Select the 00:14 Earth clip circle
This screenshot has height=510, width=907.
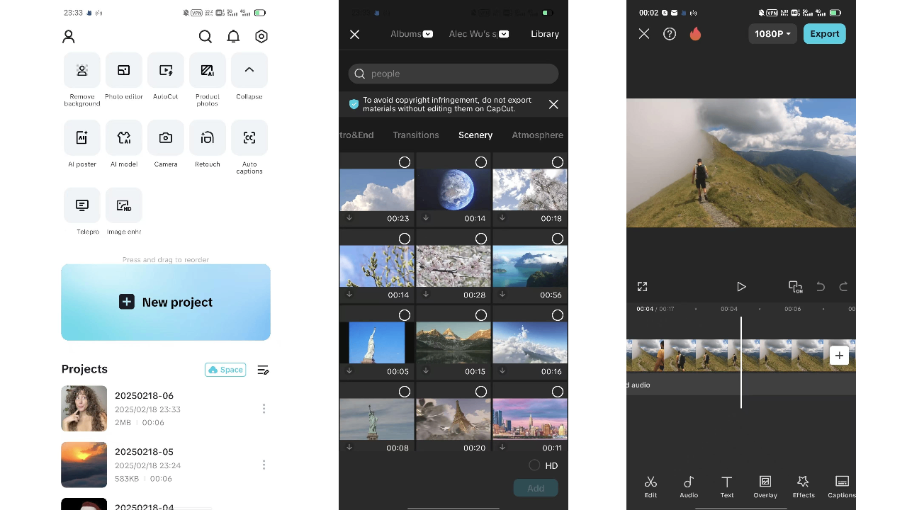click(x=481, y=162)
